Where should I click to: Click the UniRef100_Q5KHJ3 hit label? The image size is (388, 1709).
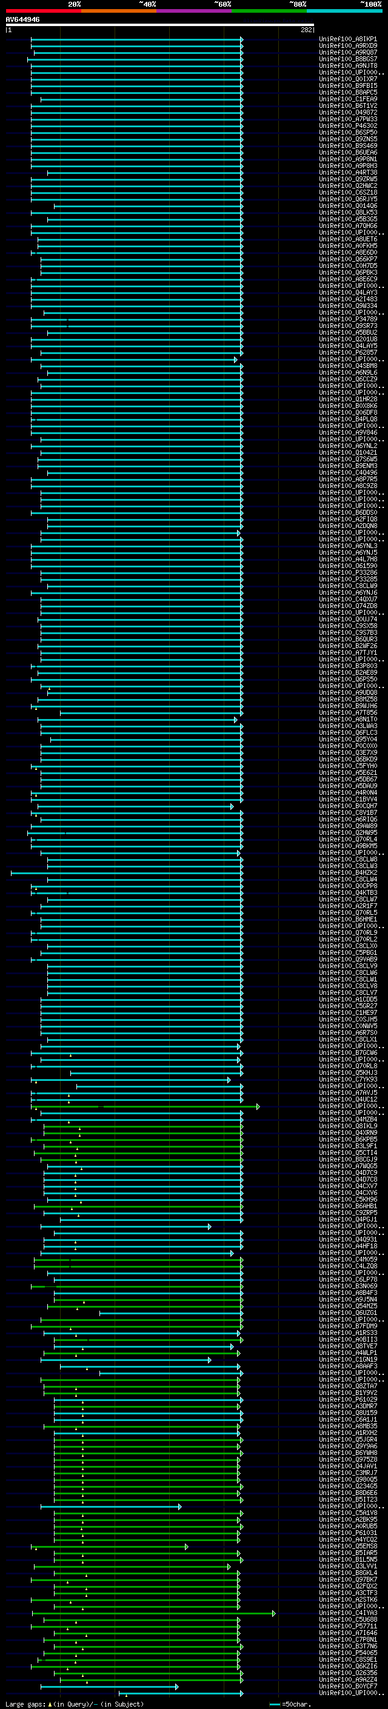[348, 1073]
